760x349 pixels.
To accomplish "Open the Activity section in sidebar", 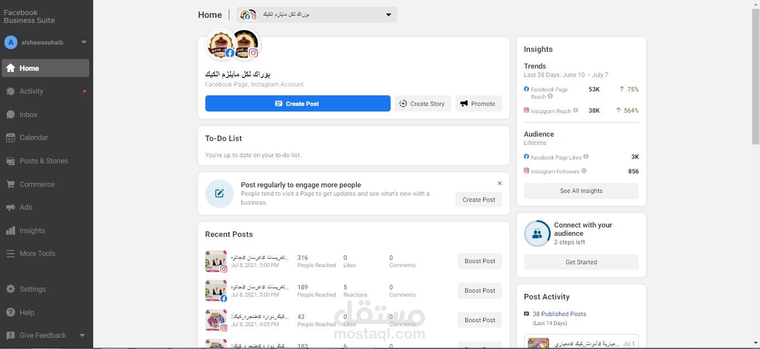I will 45,91.
